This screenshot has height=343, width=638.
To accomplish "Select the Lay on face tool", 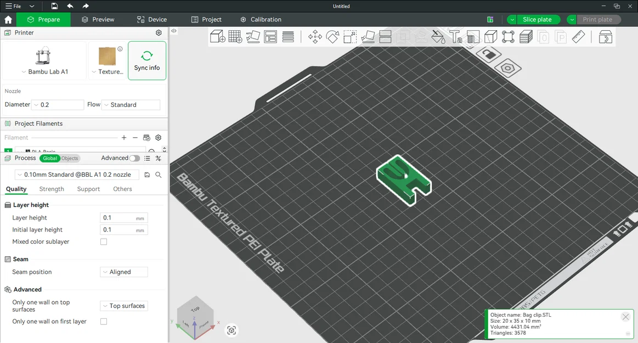I will click(x=368, y=37).
